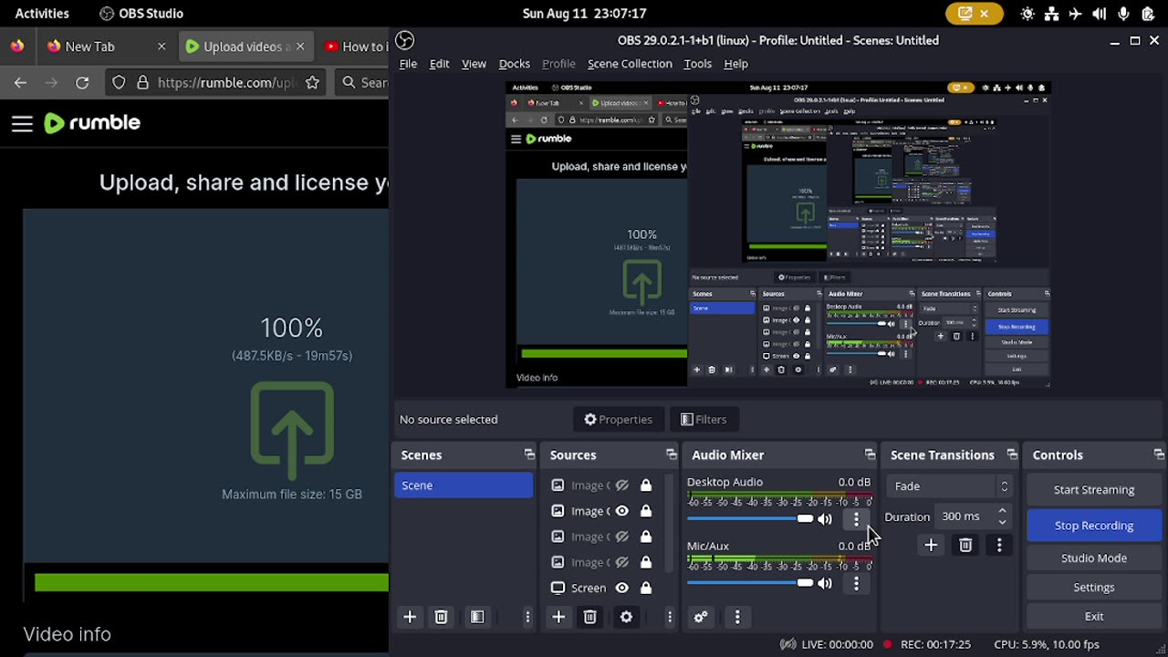This screenshot has width=1168, height=657.
Task: Open scene filters icon in Scenes toolbar
Action: tap(477, 617)
